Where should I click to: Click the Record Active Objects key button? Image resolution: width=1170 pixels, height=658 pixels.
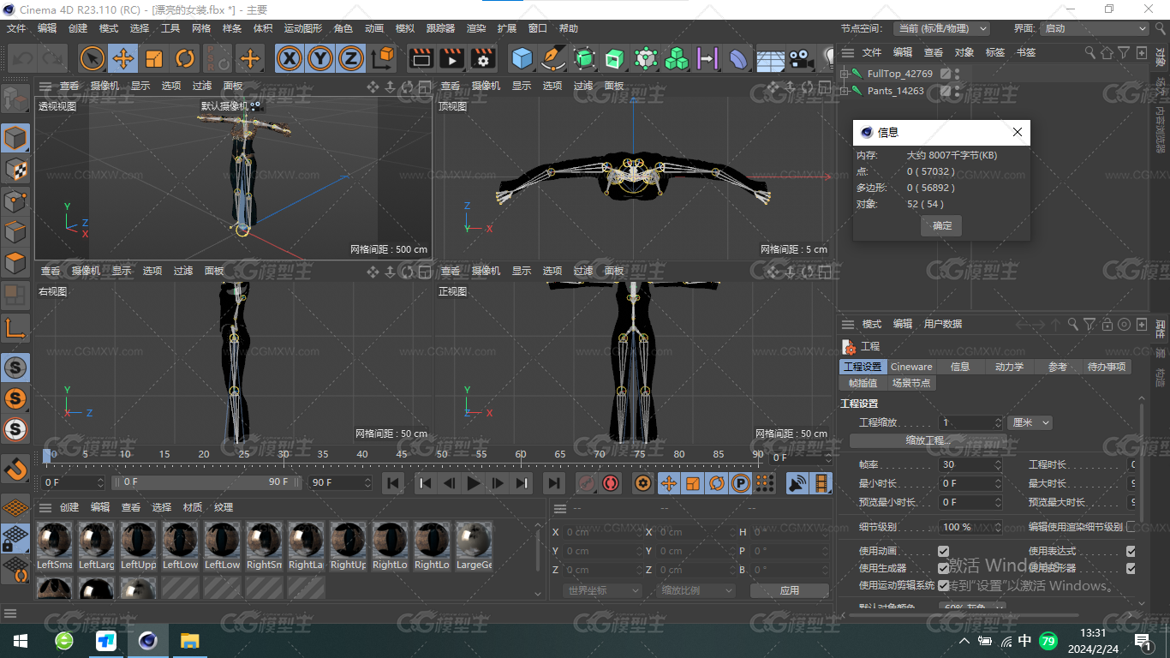tap(587, 483)
